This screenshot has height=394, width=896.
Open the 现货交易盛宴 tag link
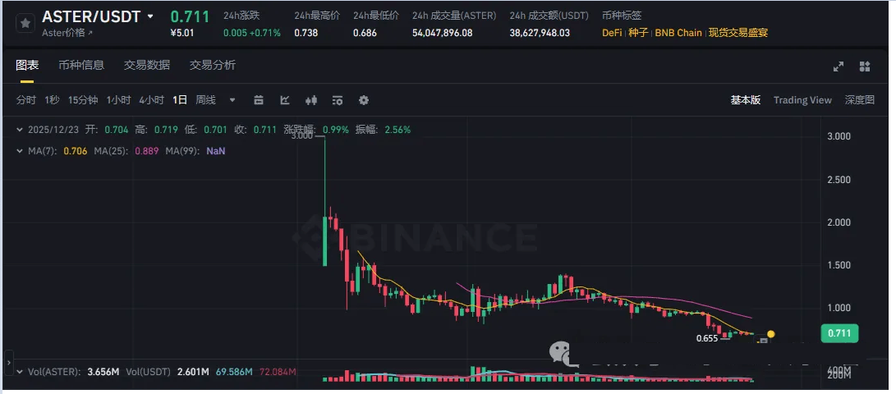[738, 33]
